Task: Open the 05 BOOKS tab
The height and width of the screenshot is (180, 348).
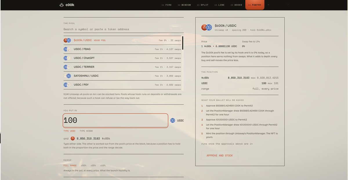Action: click(236, 5)
